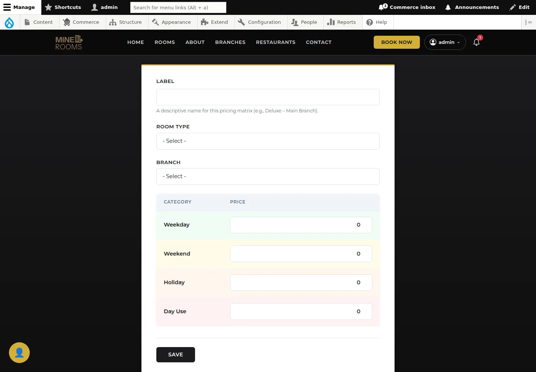Go to the BRANCHES page link
The height and width of the screenshot is (372, 536).
tap(230, 42)
